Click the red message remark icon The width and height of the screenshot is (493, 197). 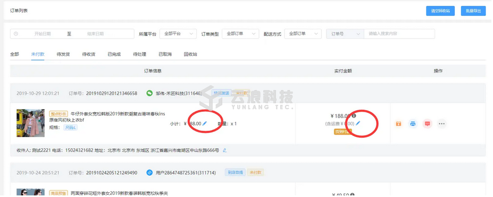(x=427, y=124)
